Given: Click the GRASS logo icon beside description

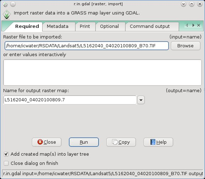Looking at the screenshot, I should [7, 14].
